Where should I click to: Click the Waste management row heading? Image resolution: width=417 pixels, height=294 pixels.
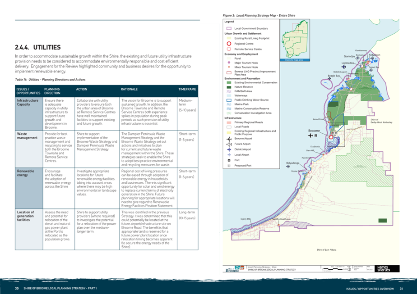tap(27, 136)
